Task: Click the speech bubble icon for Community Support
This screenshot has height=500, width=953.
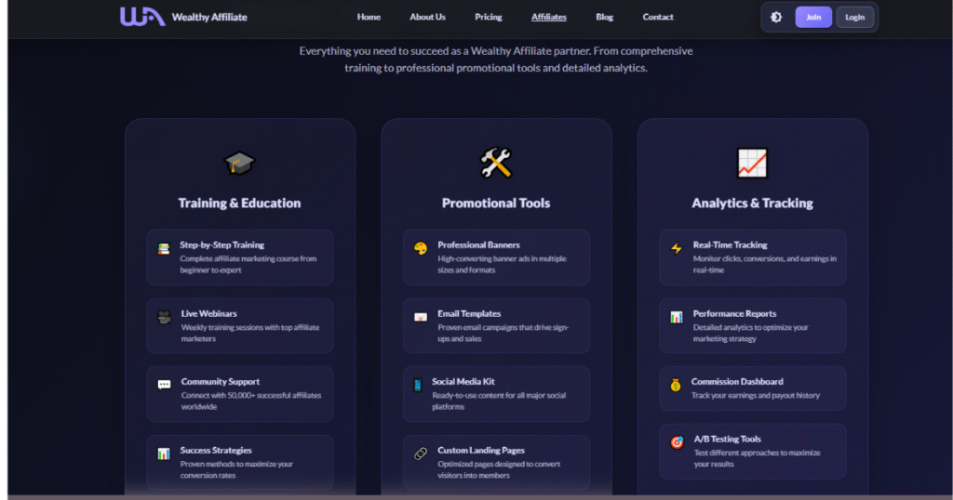Action: pyautogui.click(x=164, y=385)
